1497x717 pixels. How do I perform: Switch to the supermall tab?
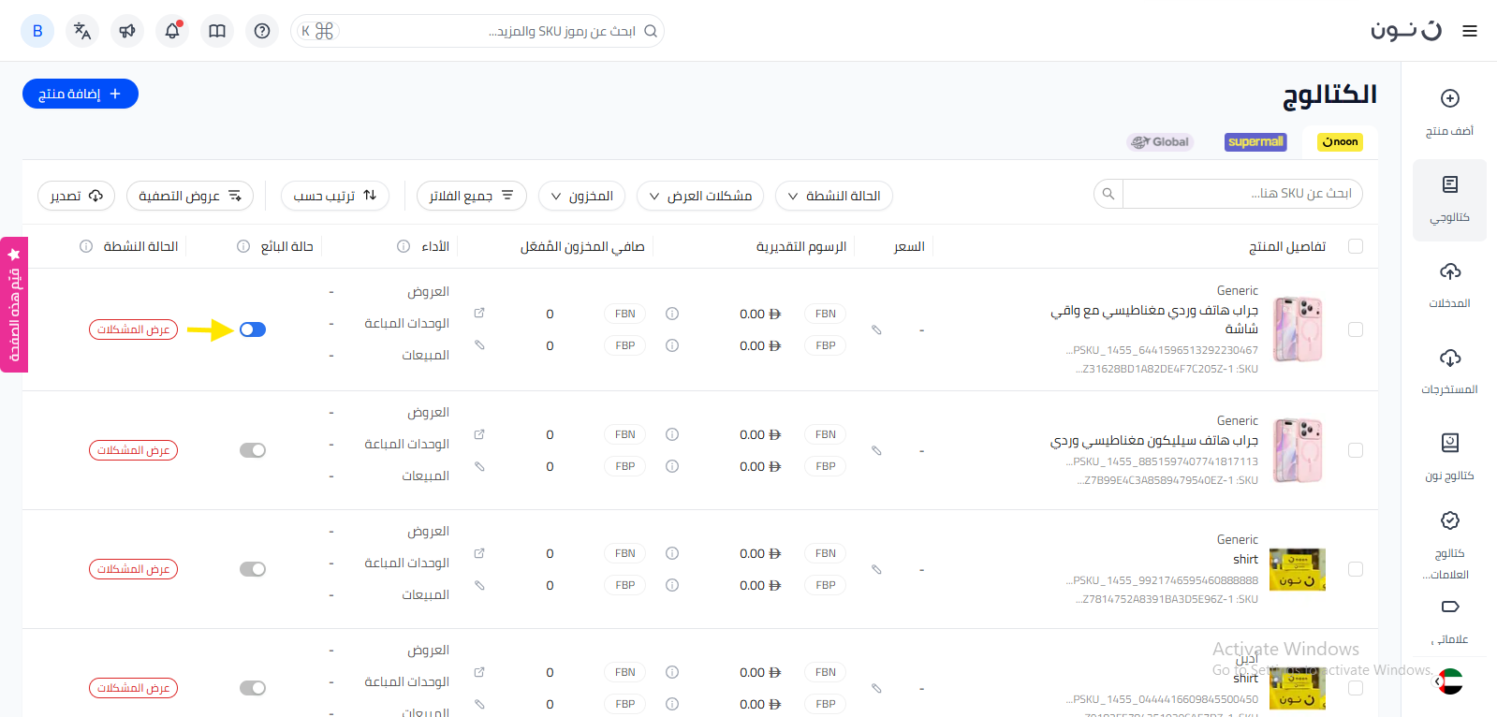pyautogui.click(x=1255, y=142)
